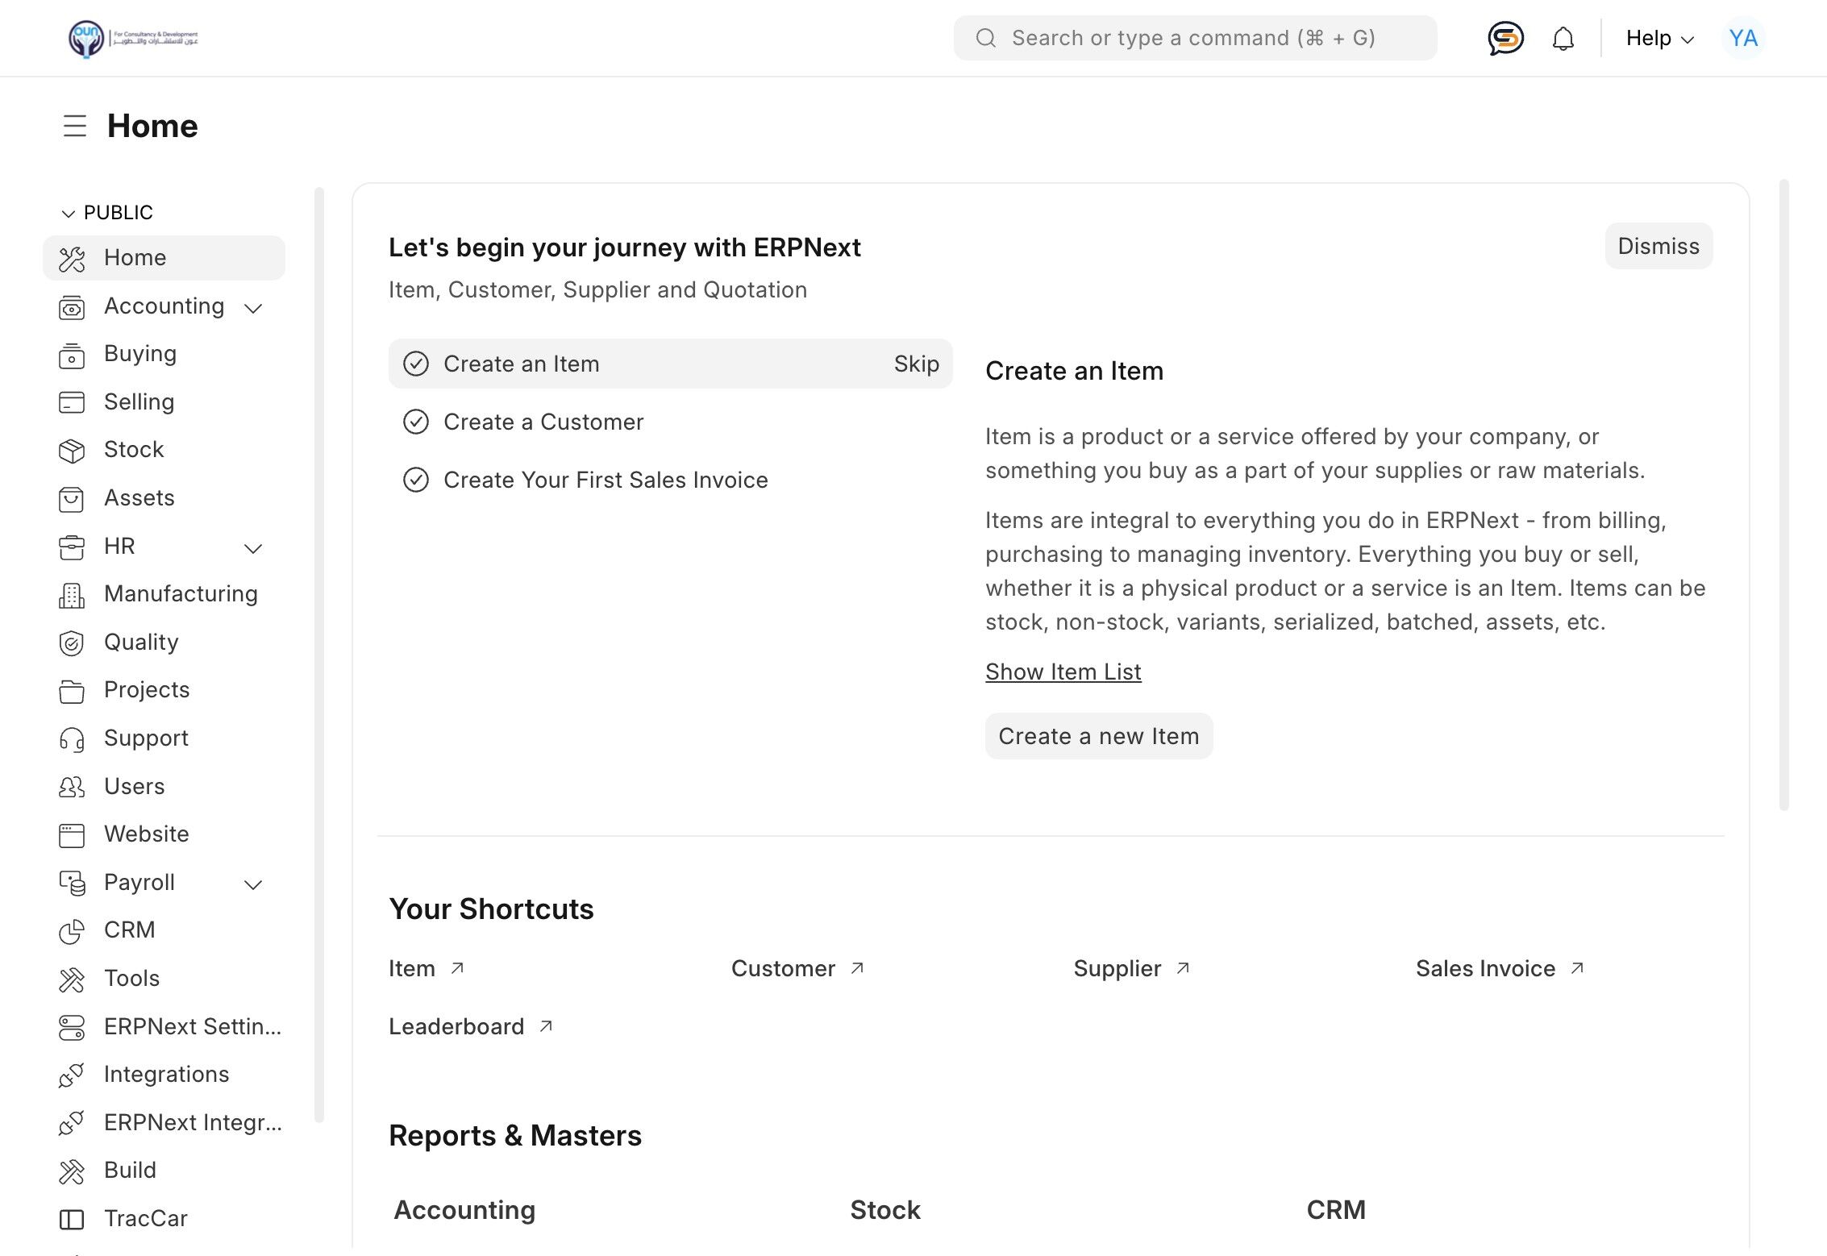Expand the Accounting sidebar chevron
Screen dimensions: 1827x1256
point(253,308)
